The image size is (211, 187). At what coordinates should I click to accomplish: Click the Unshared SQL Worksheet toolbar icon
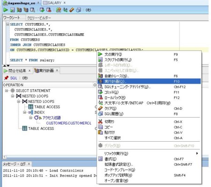coord(59,10)
